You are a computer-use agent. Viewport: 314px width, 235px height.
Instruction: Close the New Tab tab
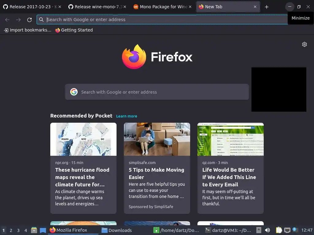[x=255, y=7]
